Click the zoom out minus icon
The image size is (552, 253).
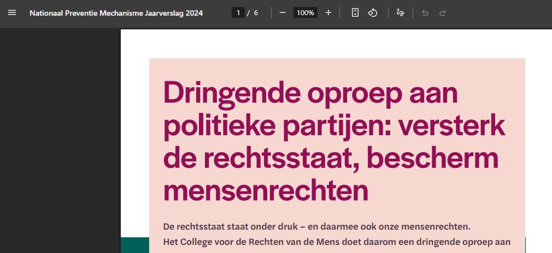[x=282, y=13]
